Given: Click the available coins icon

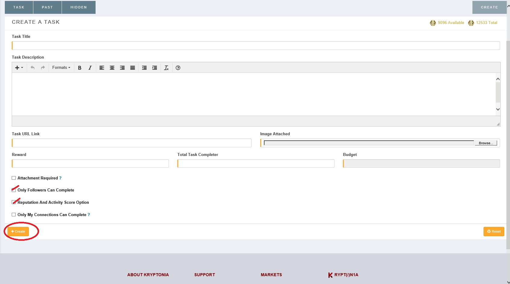Looking at the screenshot, I should tap(433, 23).
